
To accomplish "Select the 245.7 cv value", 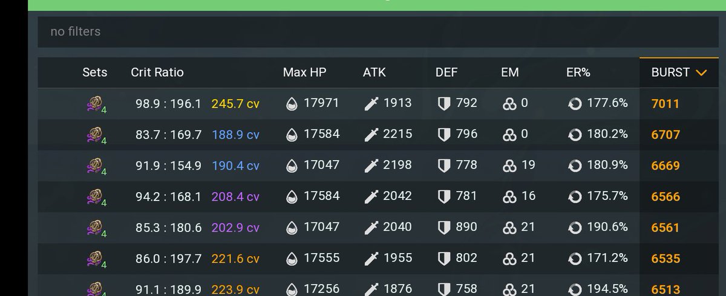I will [235, 104].
